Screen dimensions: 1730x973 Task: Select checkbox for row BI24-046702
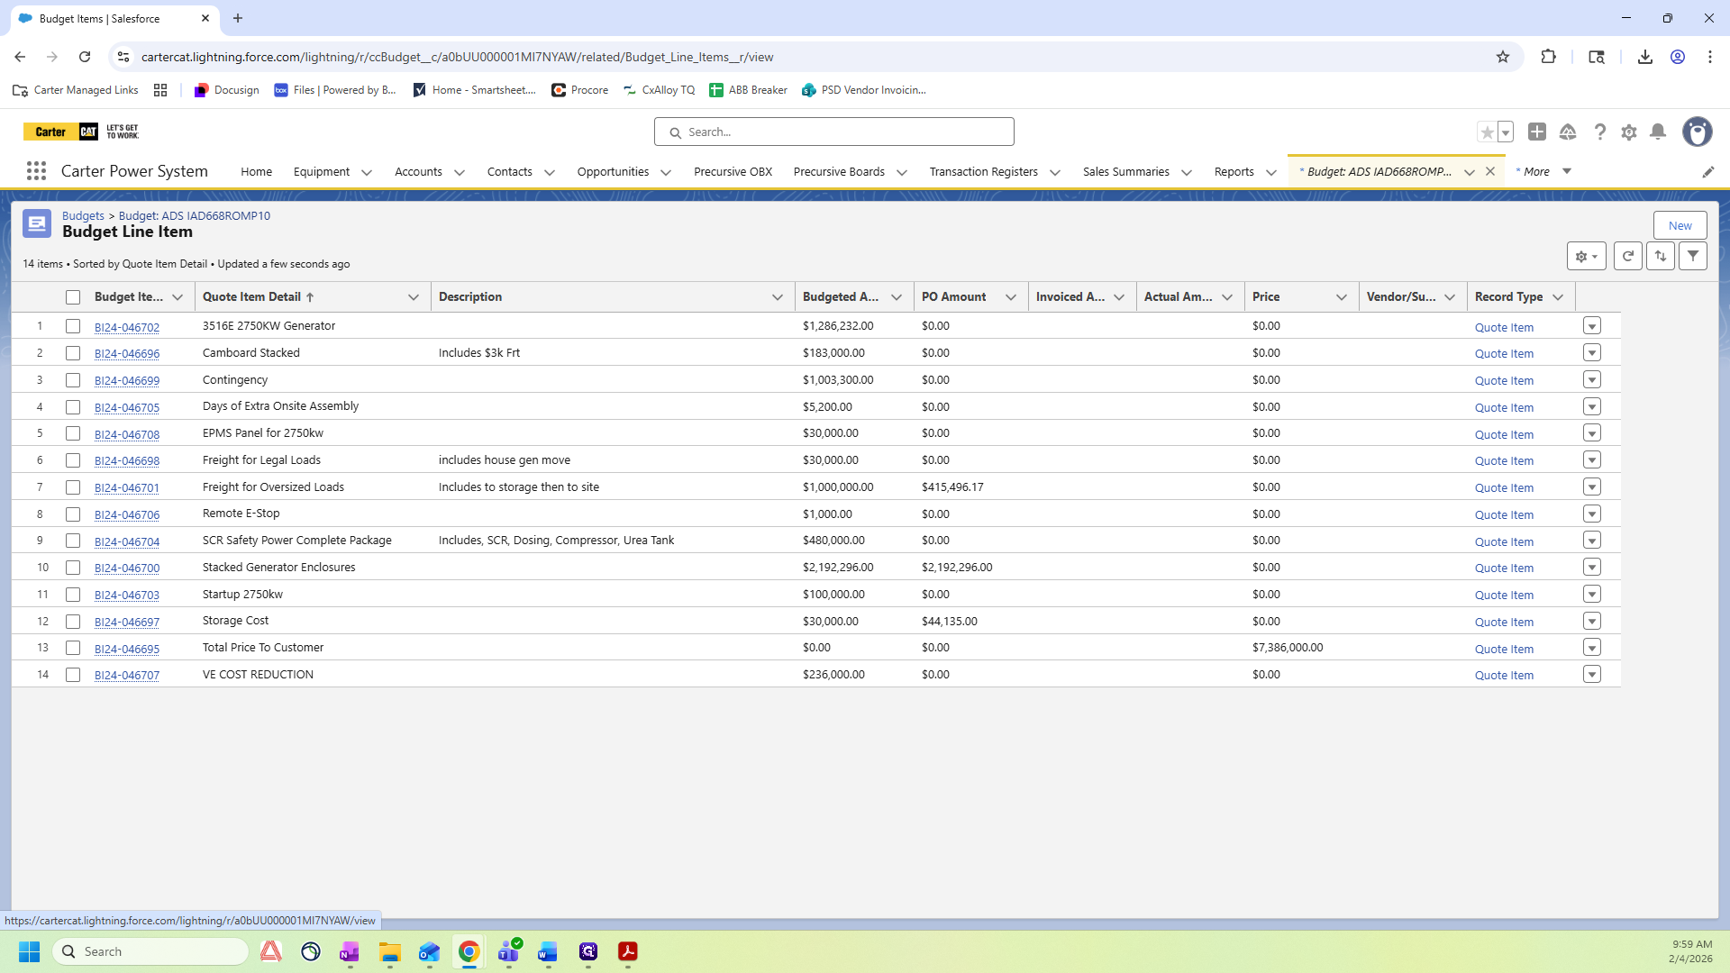[73, 326]
